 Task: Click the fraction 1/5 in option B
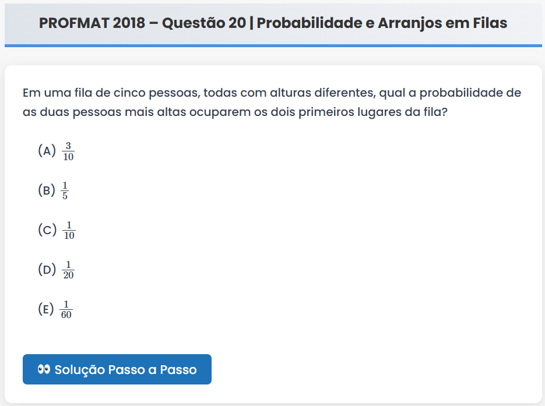tap(65, 190)
